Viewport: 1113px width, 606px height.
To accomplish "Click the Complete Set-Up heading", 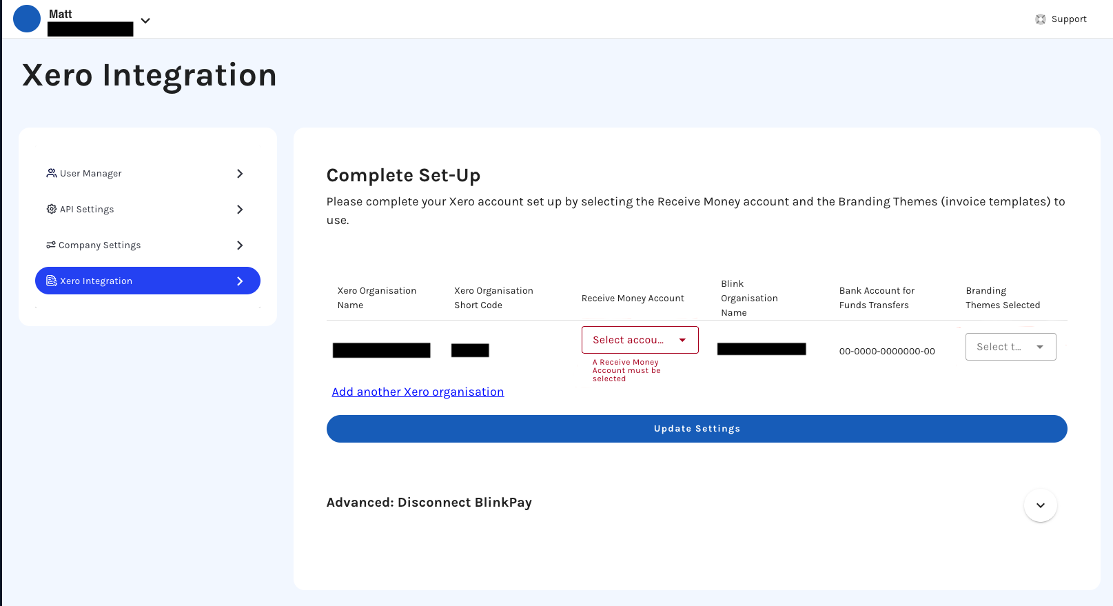I will pyautogui.click(x=403, y=175).
